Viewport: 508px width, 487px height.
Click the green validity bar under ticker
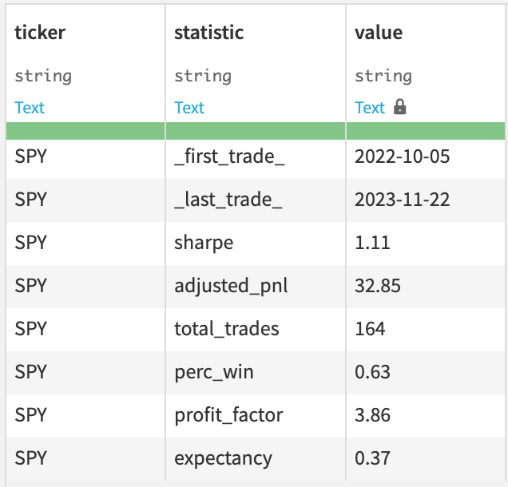[x=85, y=132]
